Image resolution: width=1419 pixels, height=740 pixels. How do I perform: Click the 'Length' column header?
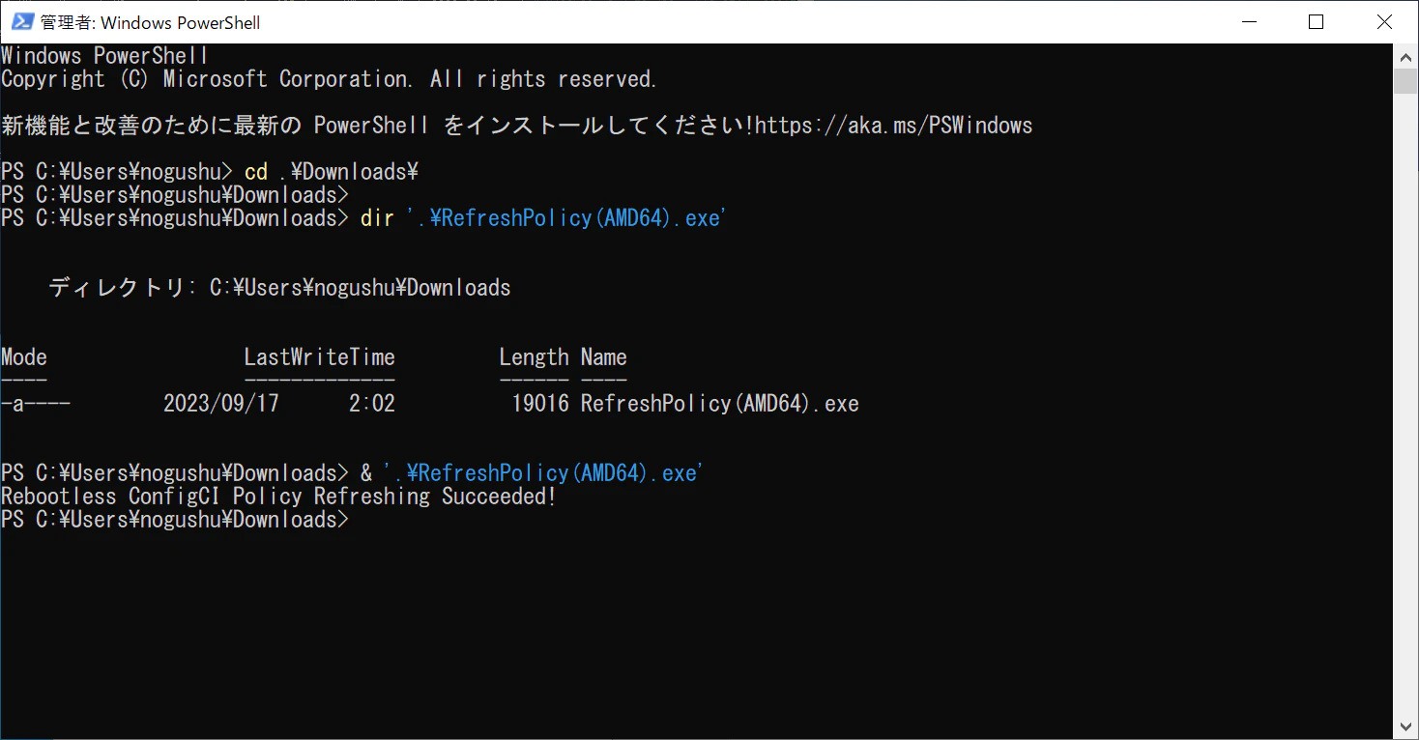[534, 357]
